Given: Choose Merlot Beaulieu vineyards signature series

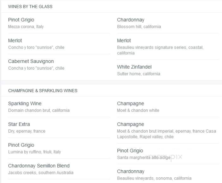Looking at the screenshot, I should click(168, 47).
